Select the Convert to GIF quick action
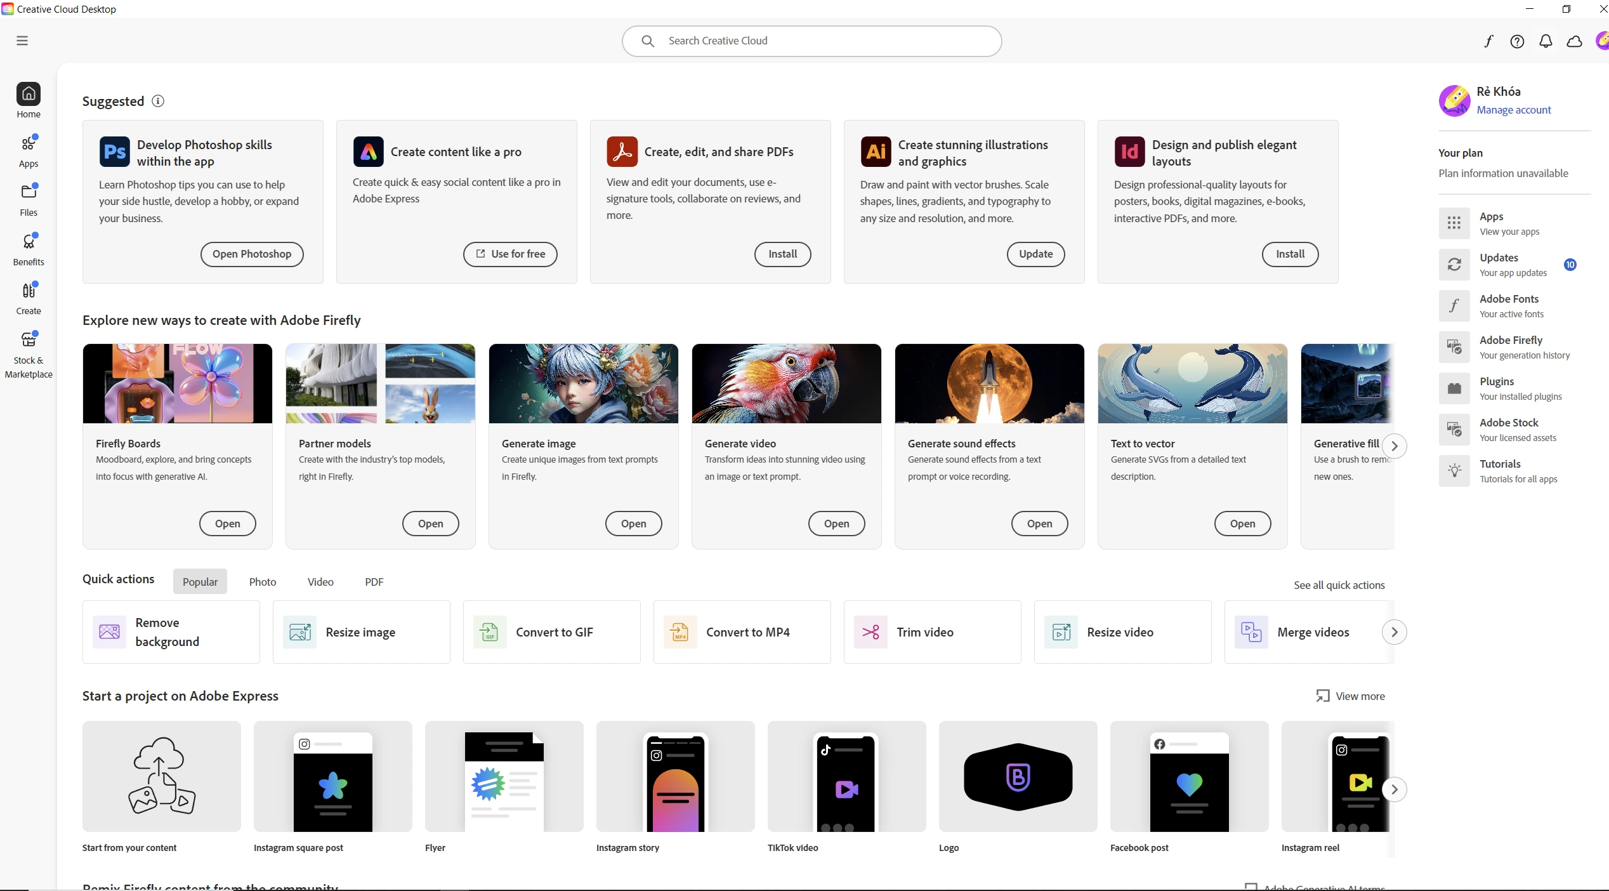 click(x=551, y=631)
